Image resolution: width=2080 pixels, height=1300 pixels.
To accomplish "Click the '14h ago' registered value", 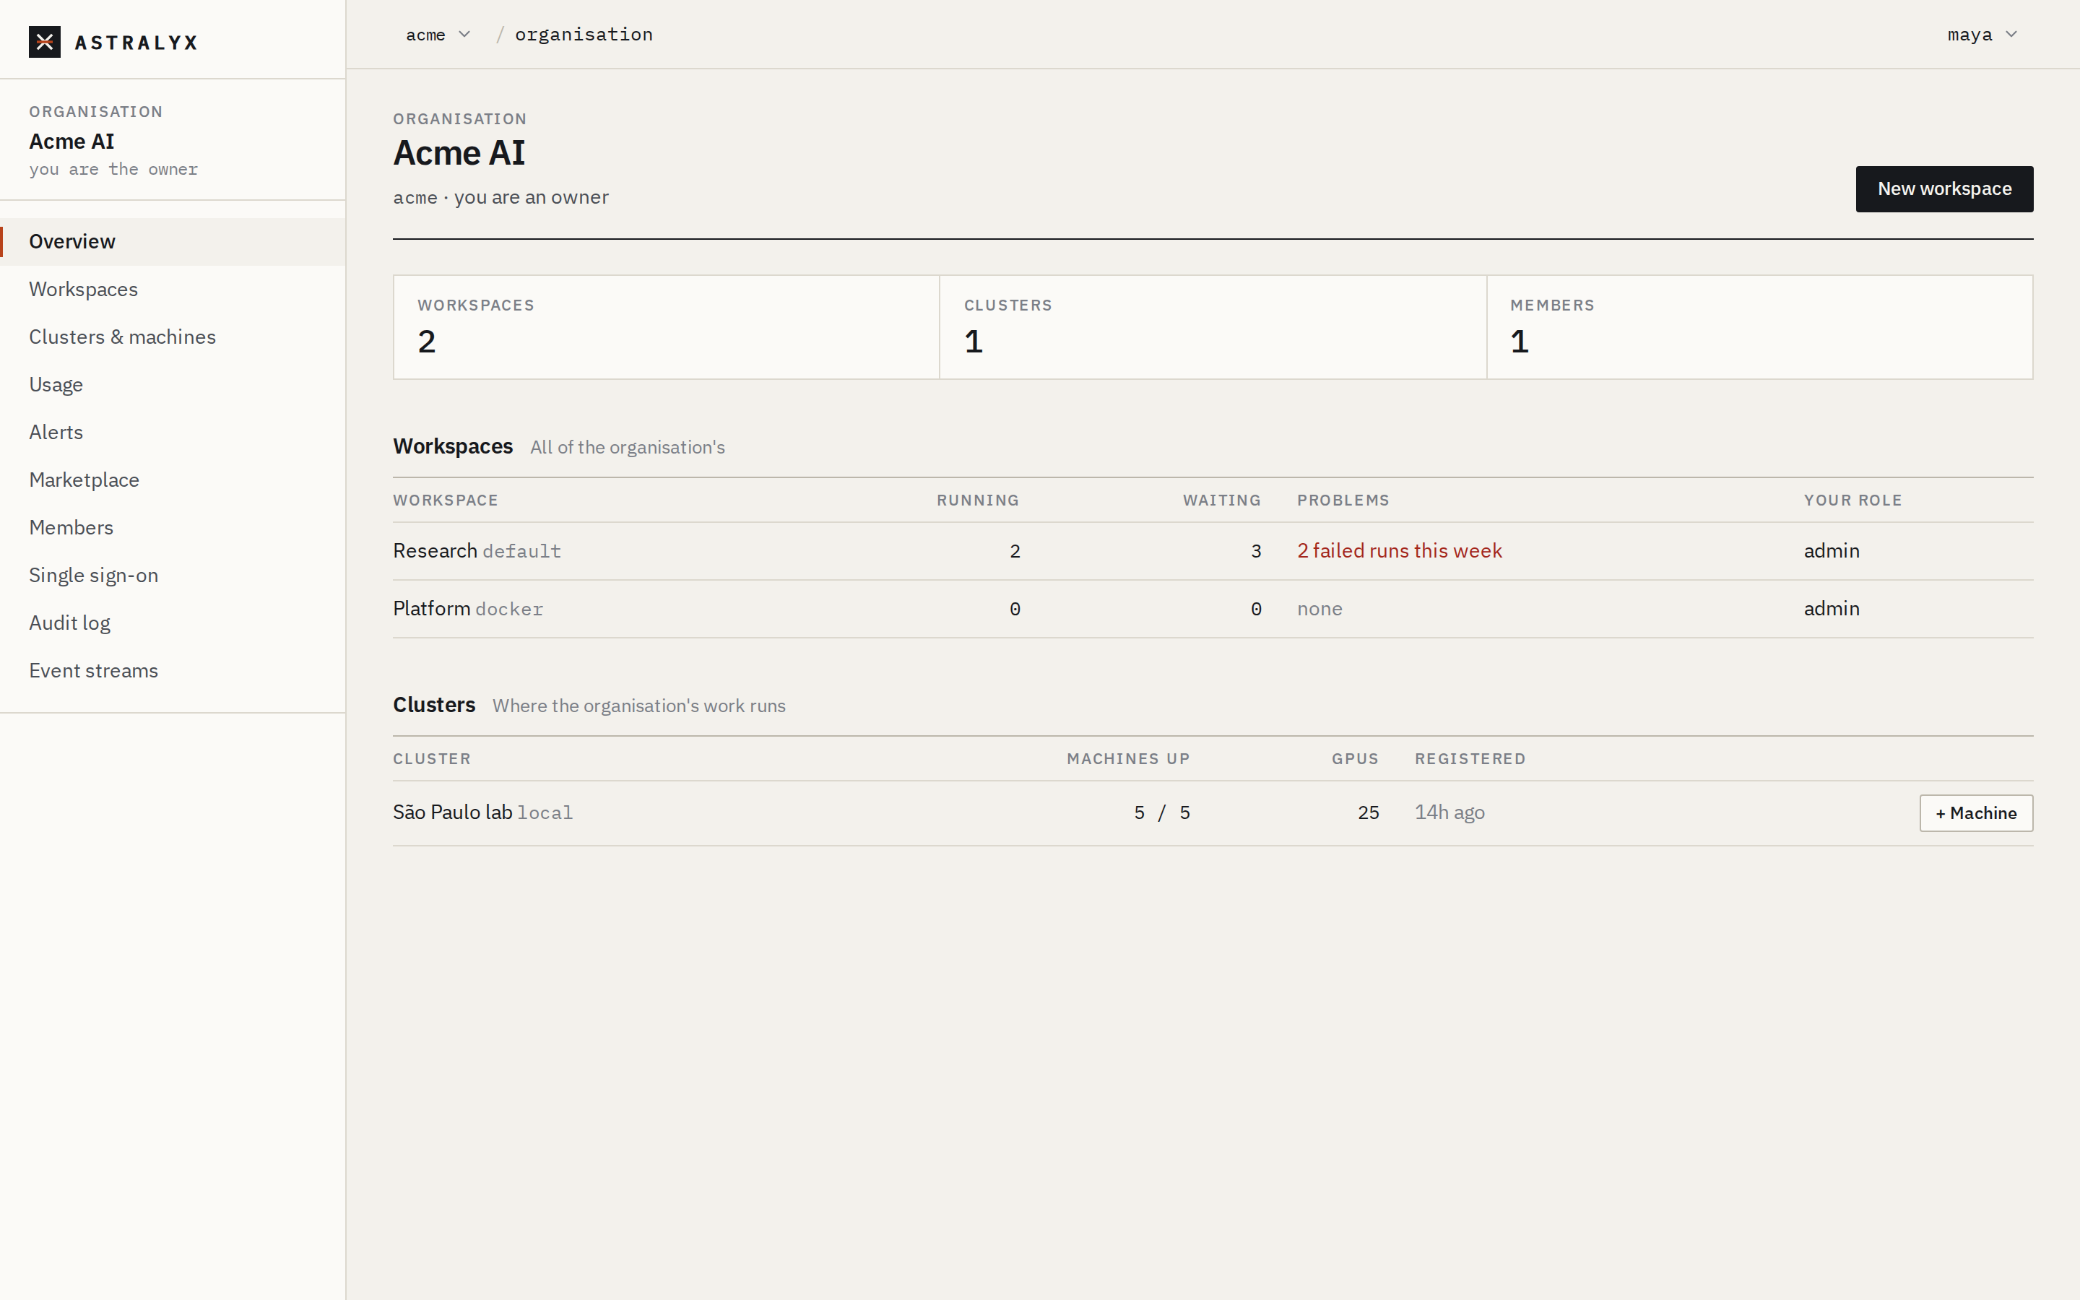I will [1450, 812].
